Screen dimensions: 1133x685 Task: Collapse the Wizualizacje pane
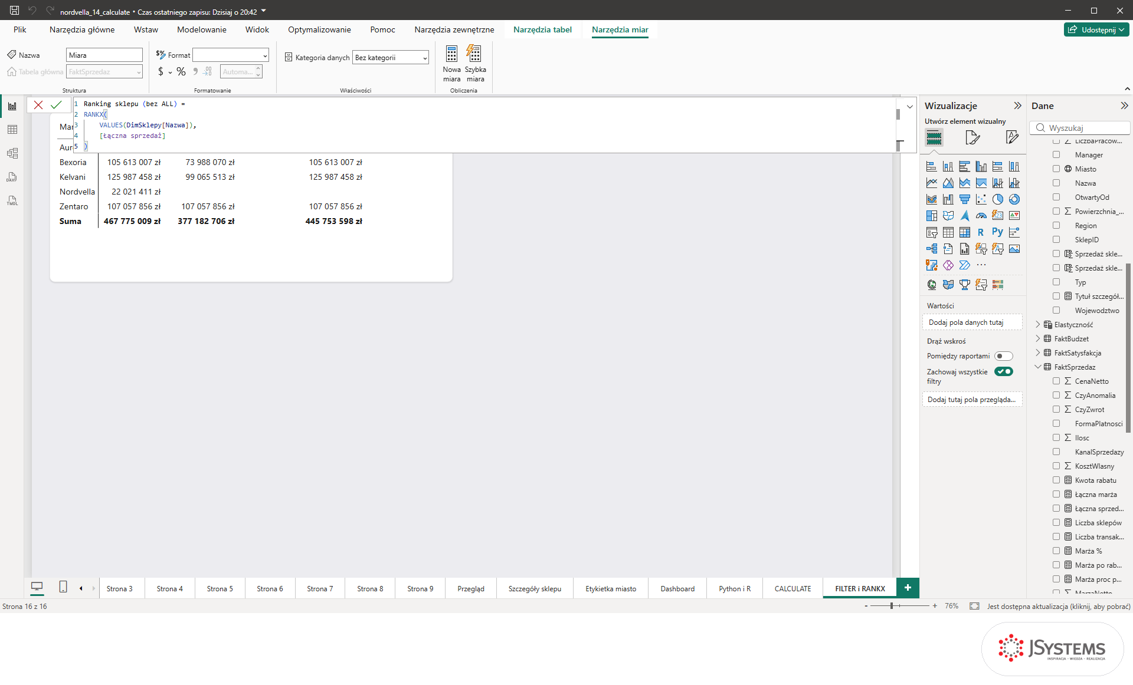coord(1017,106)
